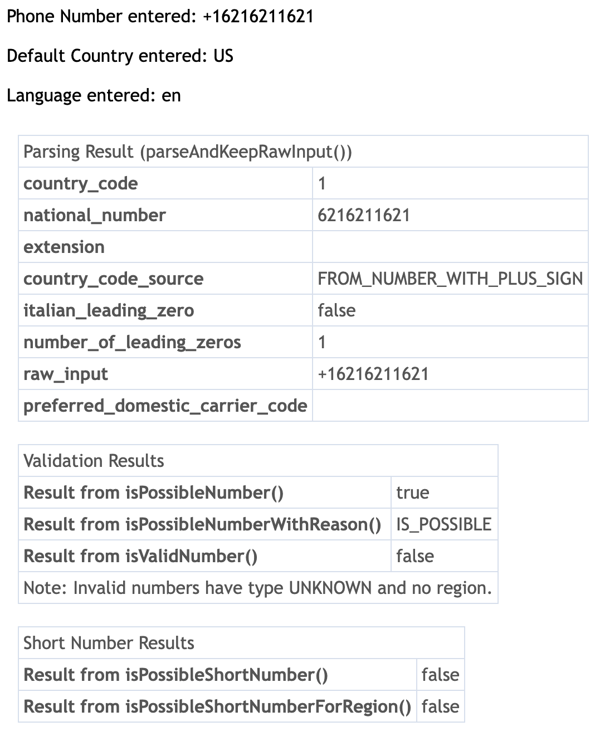Select the raw_input value +16216211621
This screenshot has width=595, height=731.
click(x=373, y=374)
